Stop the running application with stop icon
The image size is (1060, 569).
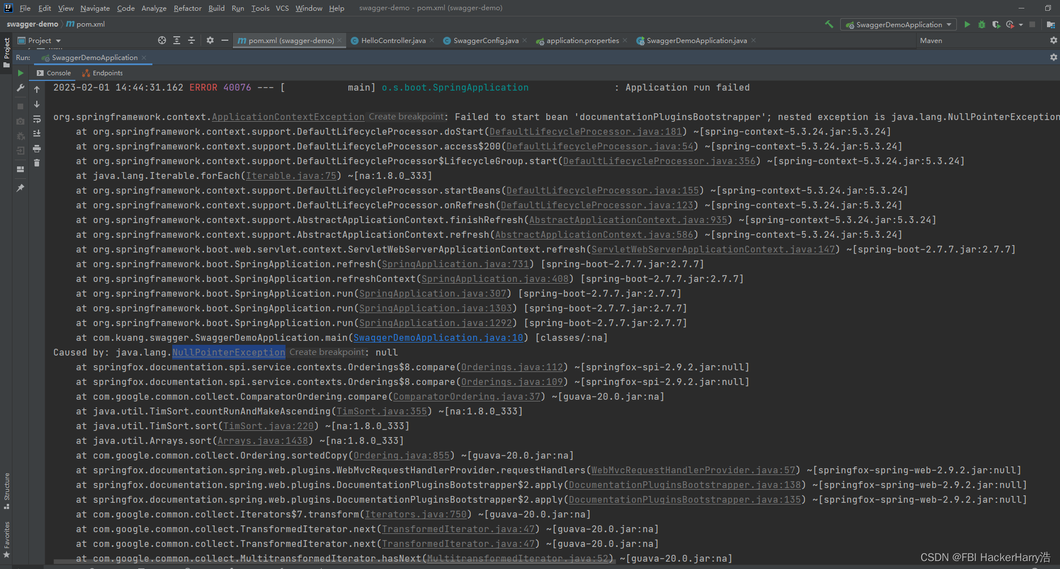[x=20, y=106]
